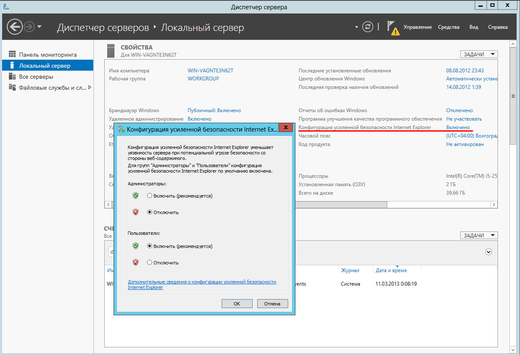Image resolution: width=520 pixels, height=355 pixels.
Task: Click remote management Включено link
Action: pyautogui.click(x=199, y=119)
